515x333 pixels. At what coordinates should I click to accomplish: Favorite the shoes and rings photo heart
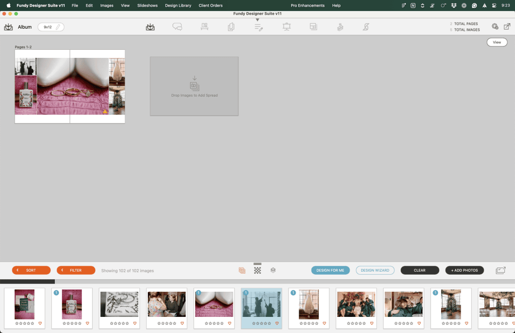pyautogui.click(x=229, y=323)
